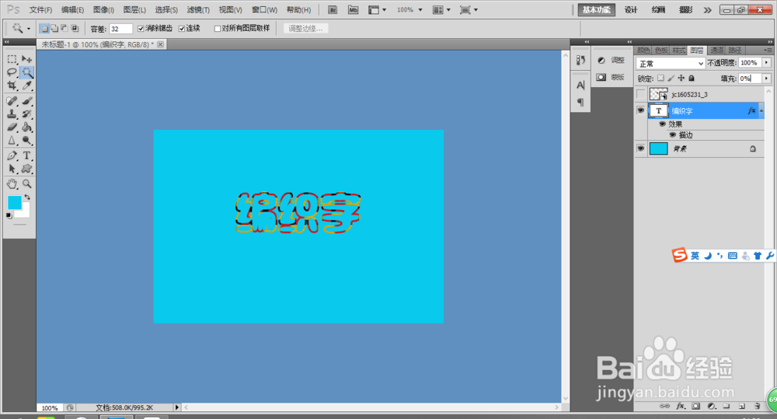Open the History panel icon
This screenshot has height=419, width=777.
click(580, 60)
